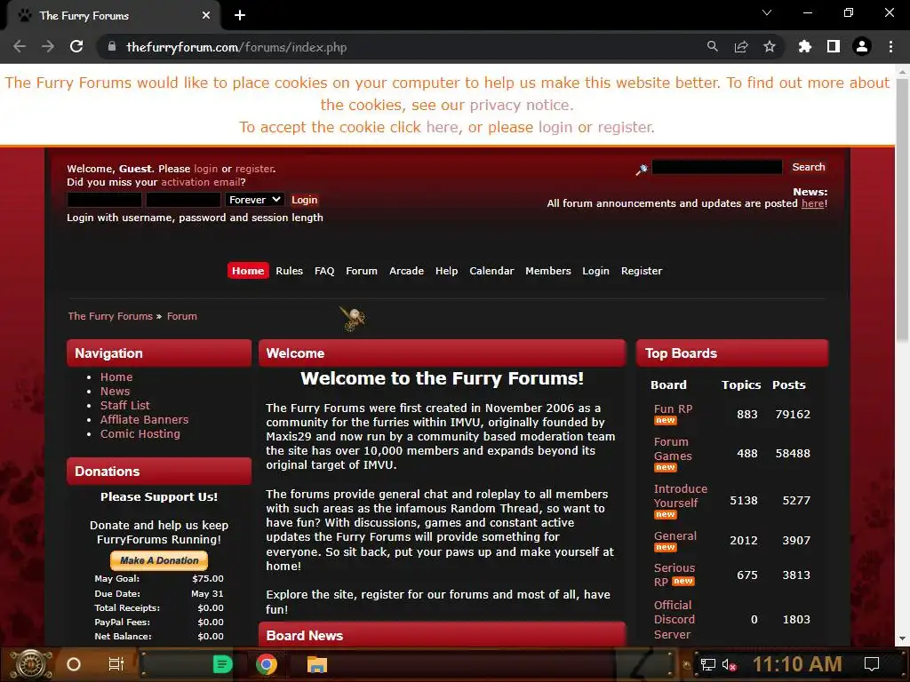Click the username input field
Image resolution: width=910 pixels, height=682 pixels.
105,200
